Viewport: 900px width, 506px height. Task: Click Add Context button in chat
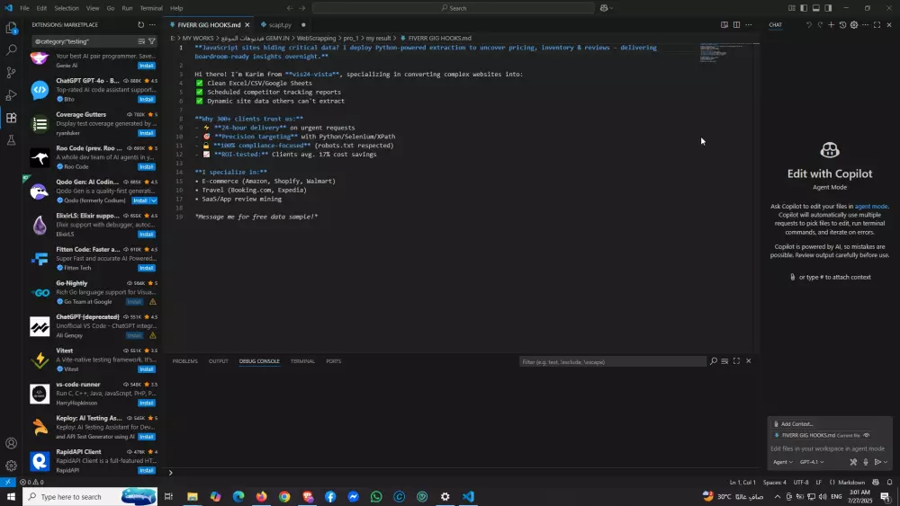(793, 424)
